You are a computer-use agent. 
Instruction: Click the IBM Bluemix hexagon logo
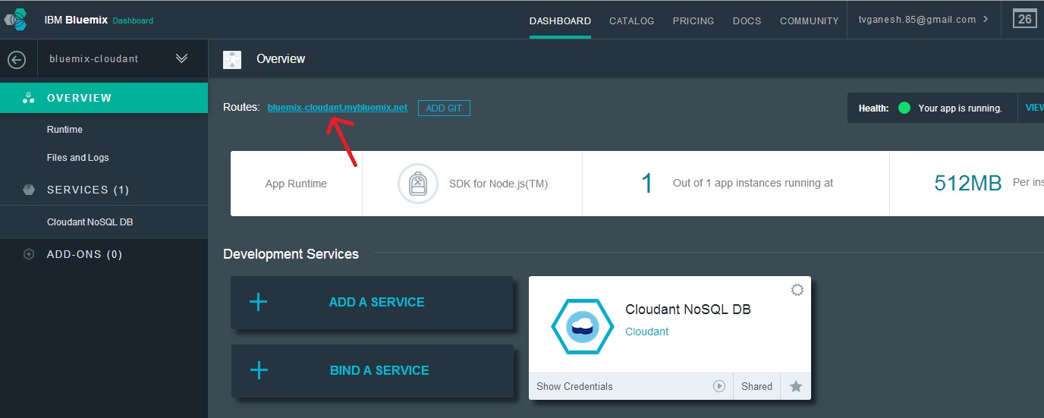[17, 20]
